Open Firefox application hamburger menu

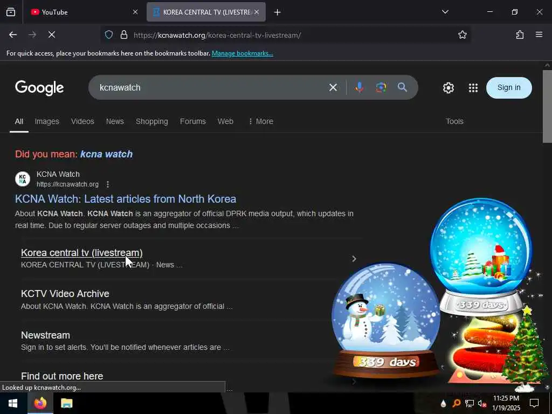tap(539, 35)
